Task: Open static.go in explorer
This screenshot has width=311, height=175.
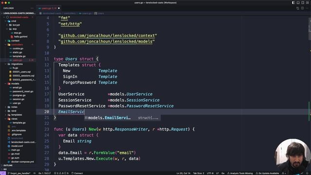Action: click(x=17, y=52)
